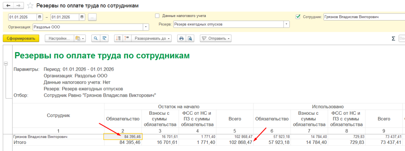The image size is (405, 151).
Task: Select cell 1 771,40 in Грязнов row
Action: tap(197, 137)
